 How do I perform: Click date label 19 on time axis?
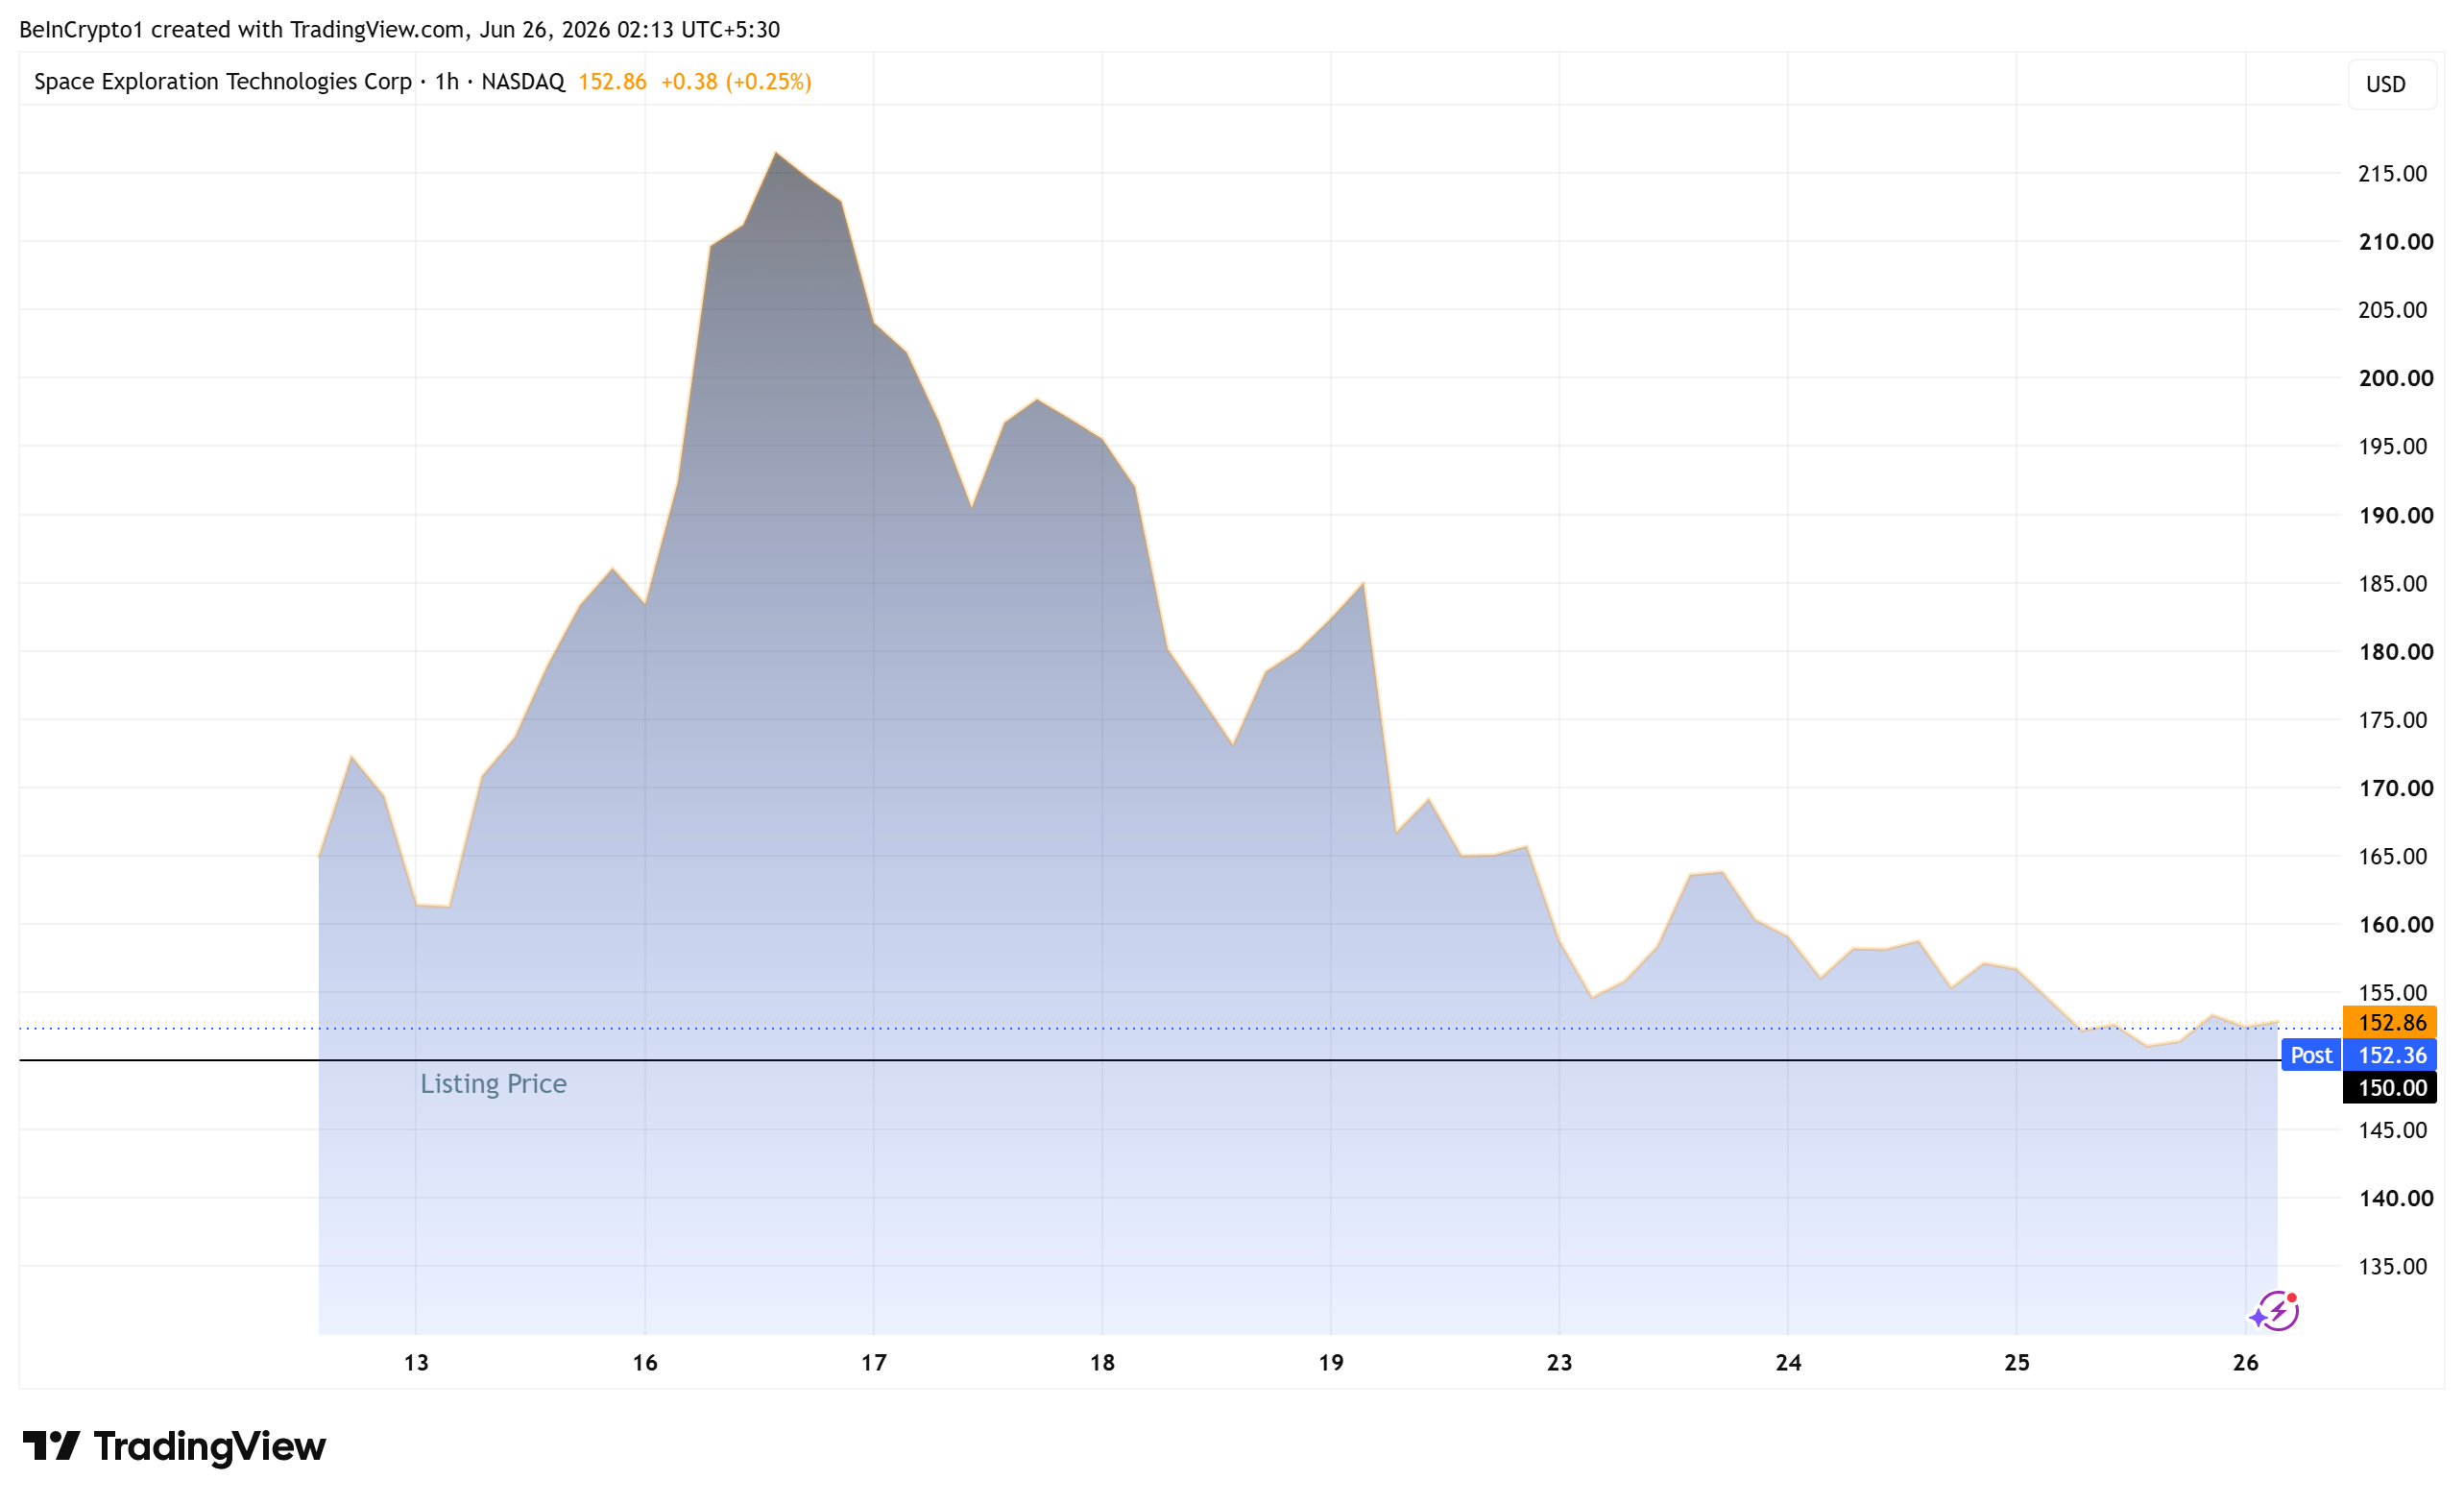(1331, 1363)
